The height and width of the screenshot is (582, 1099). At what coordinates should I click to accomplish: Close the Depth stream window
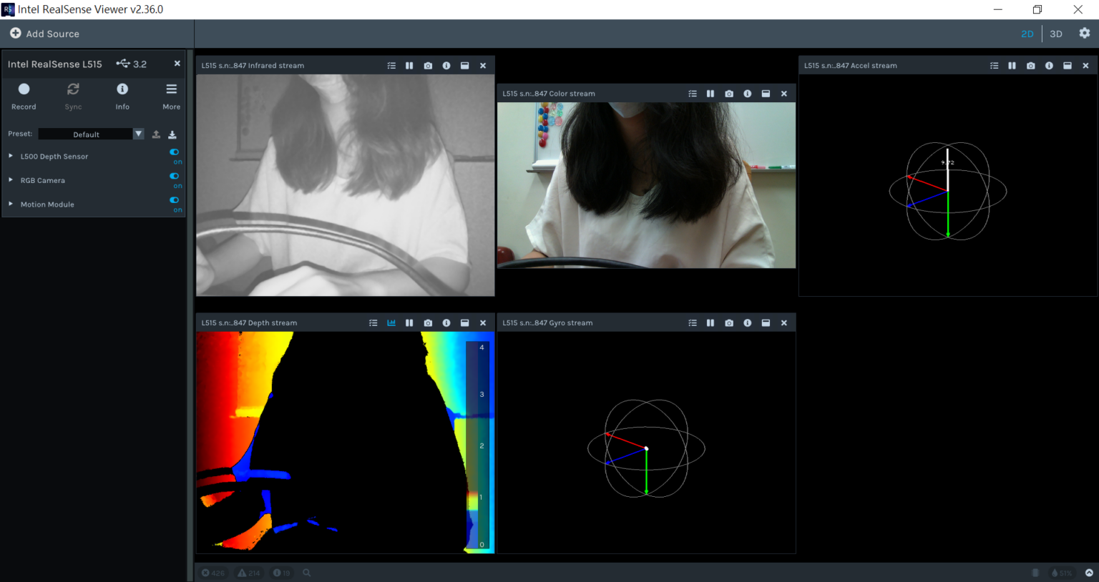[483, 323]
